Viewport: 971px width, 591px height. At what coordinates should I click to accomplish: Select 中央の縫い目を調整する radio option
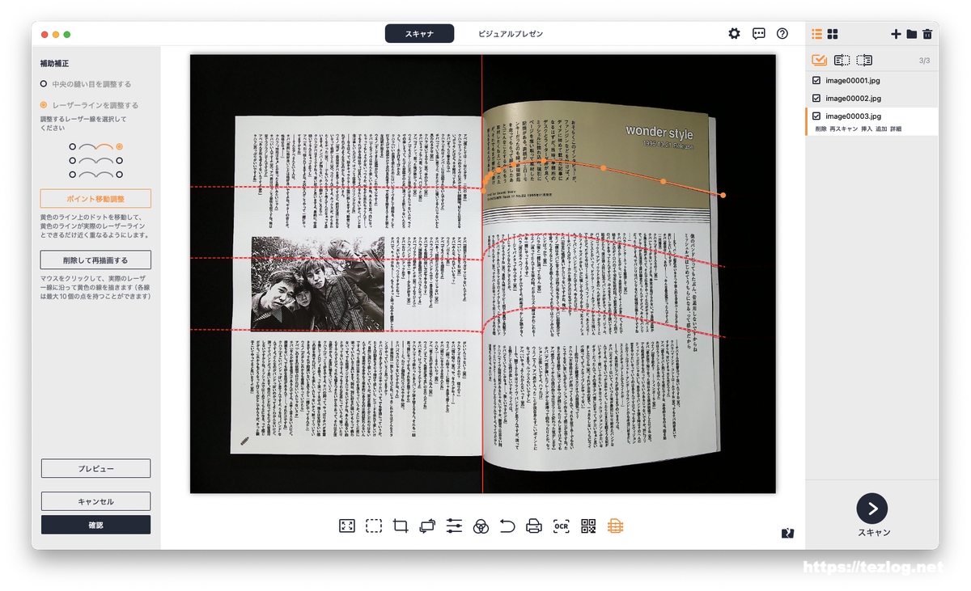click(44, 84)
